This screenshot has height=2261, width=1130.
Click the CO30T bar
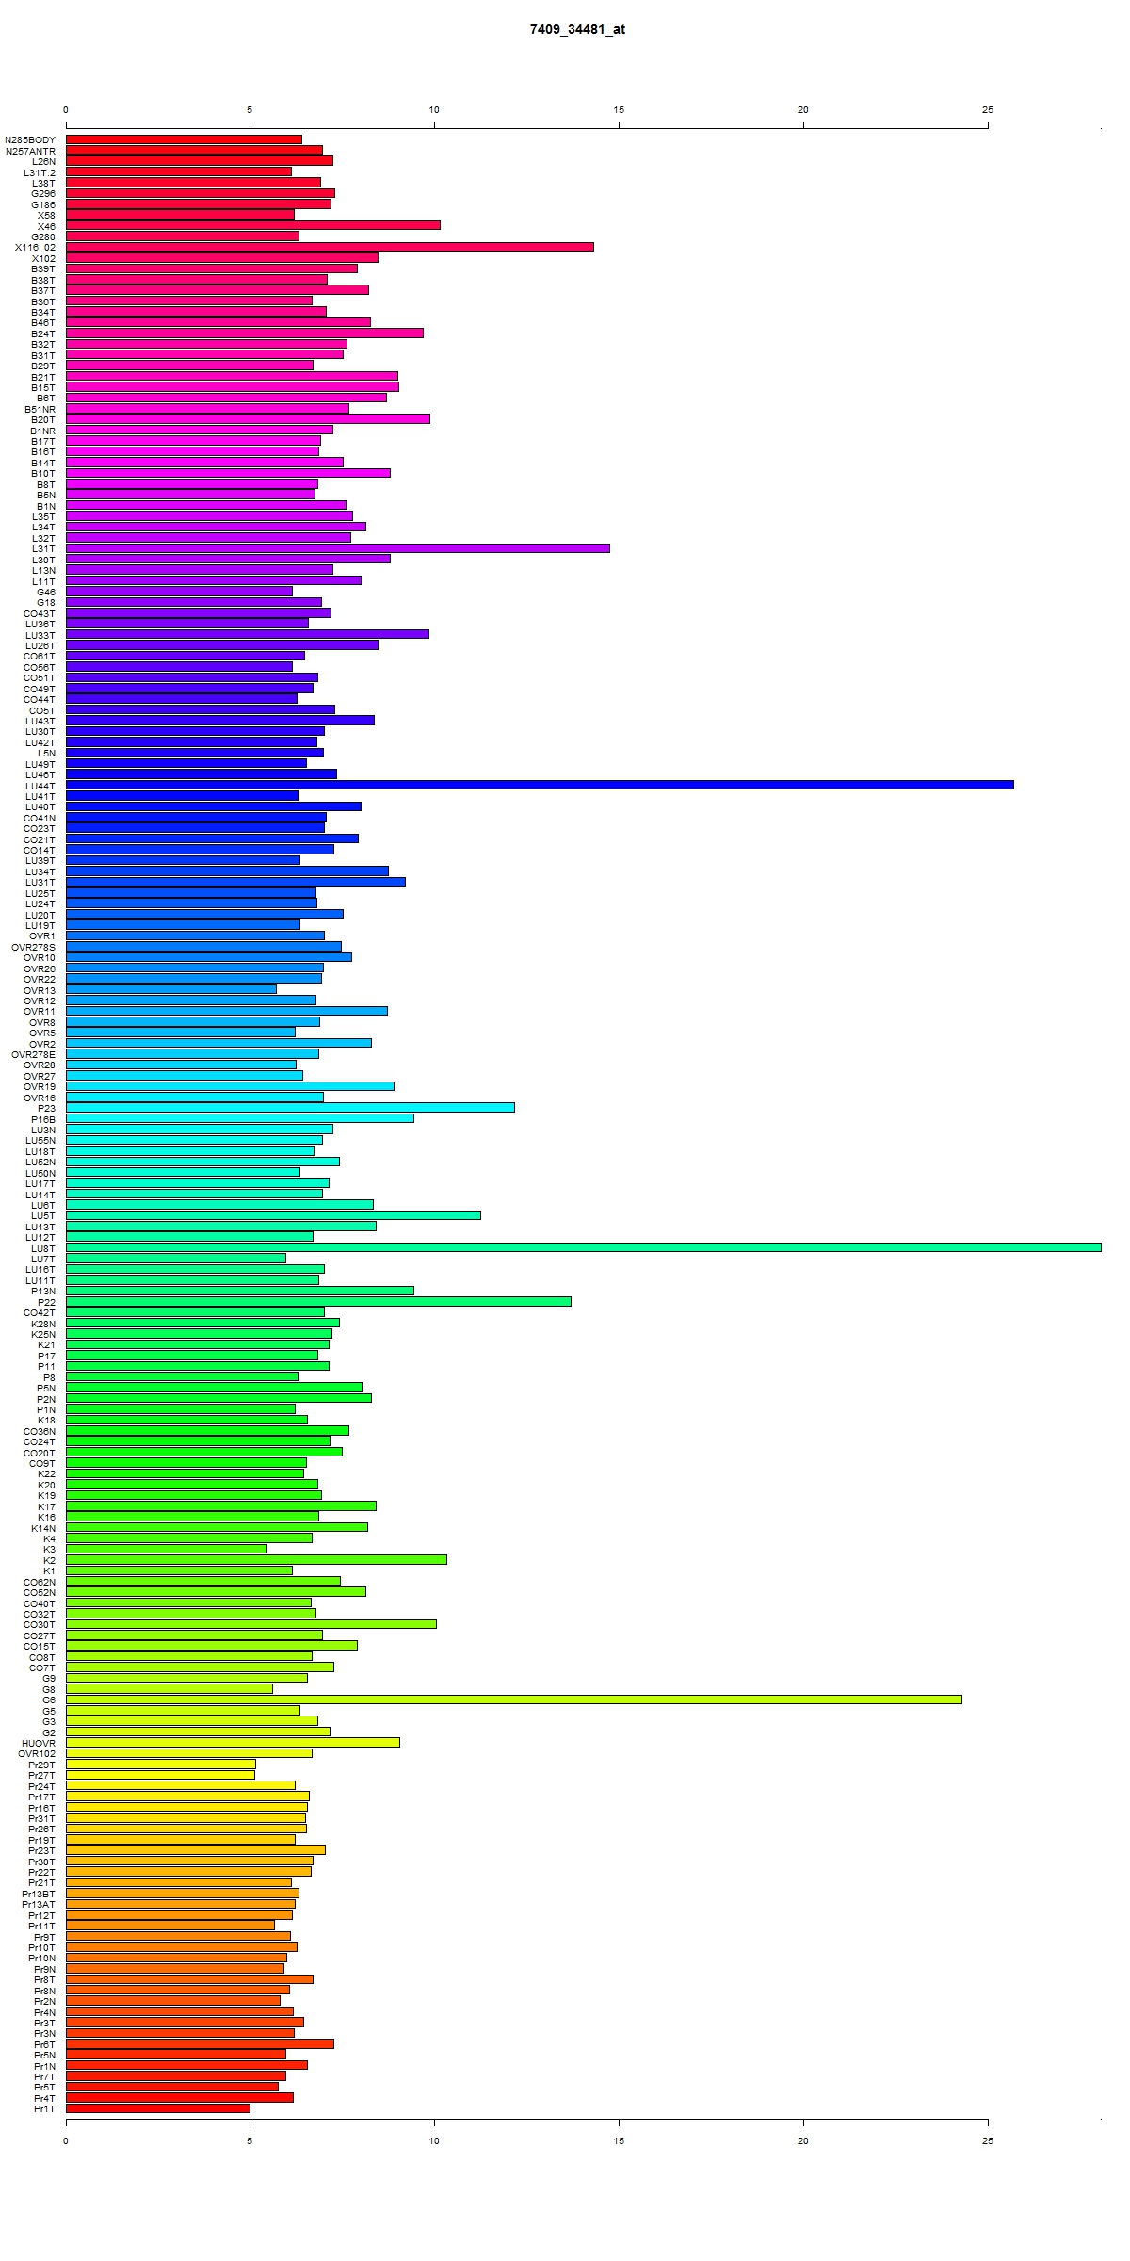[251, 1624]
